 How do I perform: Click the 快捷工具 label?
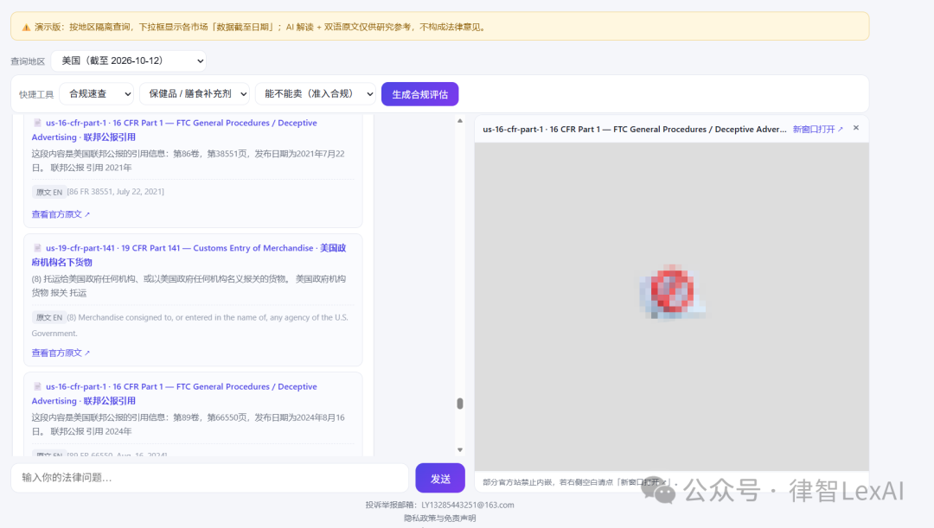pyautogui.click(x=36, y=95)
